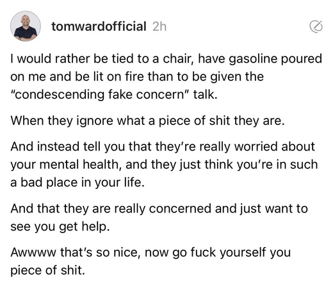Click the final line "piece of shit."

point(48,270)
